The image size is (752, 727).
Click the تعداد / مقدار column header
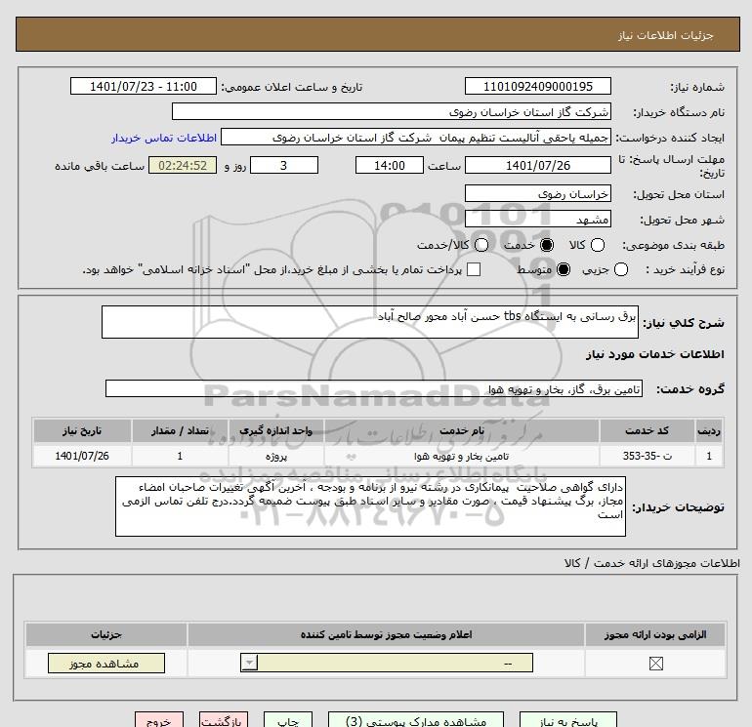pos(180,430)
